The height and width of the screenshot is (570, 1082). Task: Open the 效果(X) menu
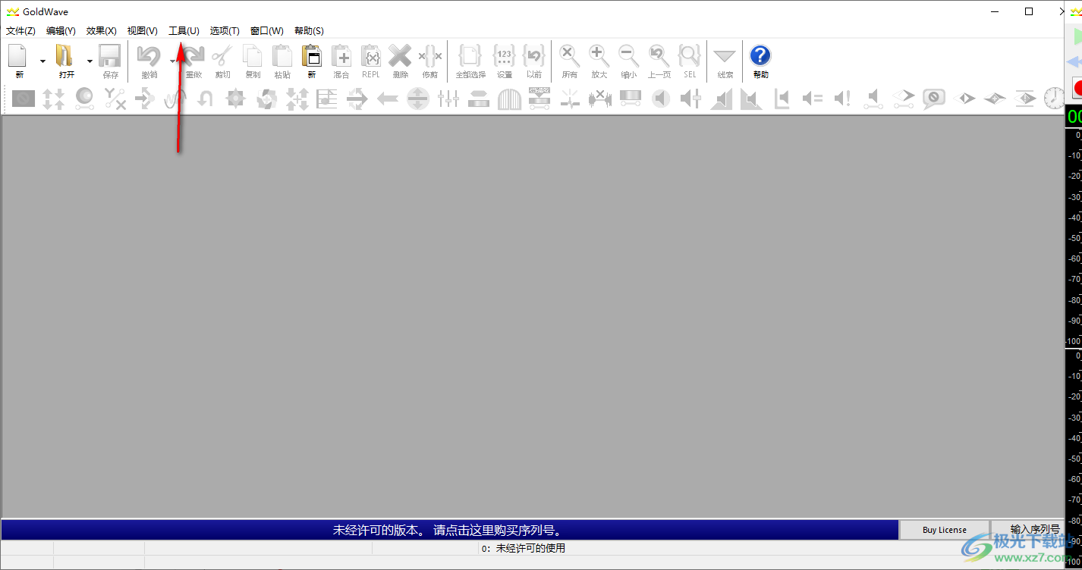coord(102,31)
